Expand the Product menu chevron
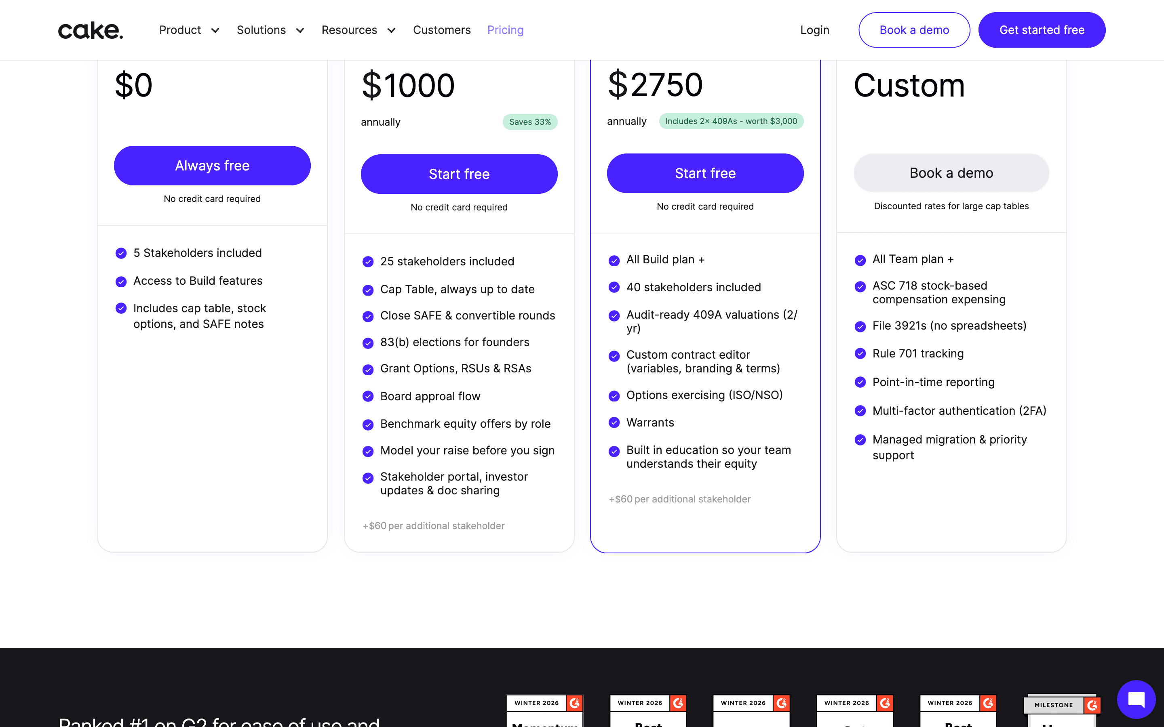1164x727 pixels. (215, 31)
